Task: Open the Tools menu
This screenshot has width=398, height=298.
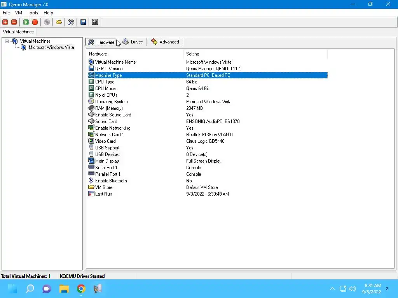Action: tap(33, 13)
